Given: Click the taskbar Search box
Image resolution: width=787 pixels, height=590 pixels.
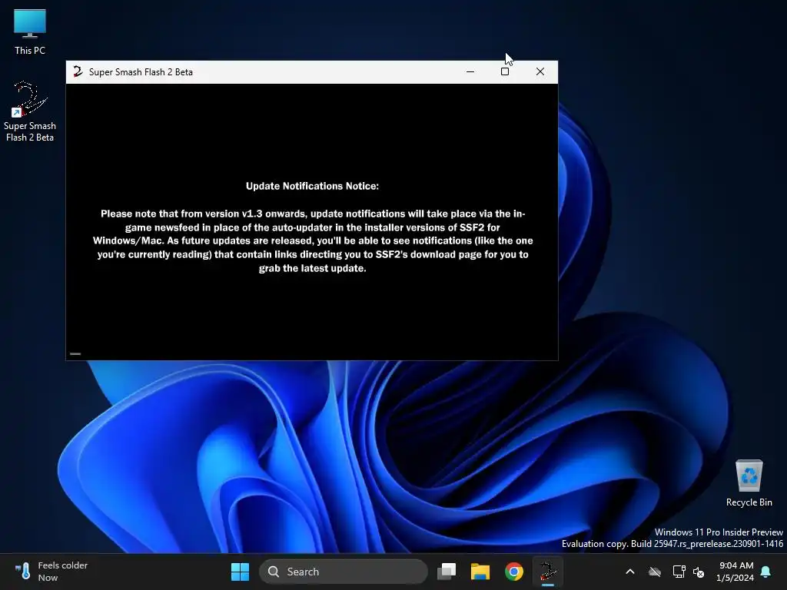Looking at the screenshot, I should point(344,572).
